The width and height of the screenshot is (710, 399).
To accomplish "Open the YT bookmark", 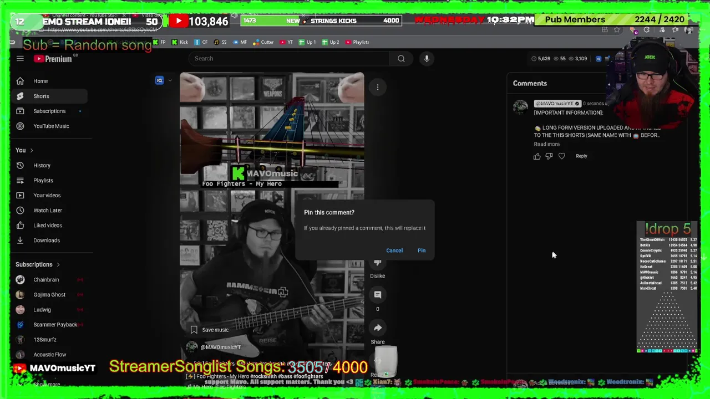I will click(x=286, y=42).
